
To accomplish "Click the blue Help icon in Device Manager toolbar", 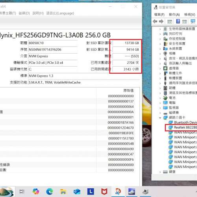I will (x=178, y=21).
